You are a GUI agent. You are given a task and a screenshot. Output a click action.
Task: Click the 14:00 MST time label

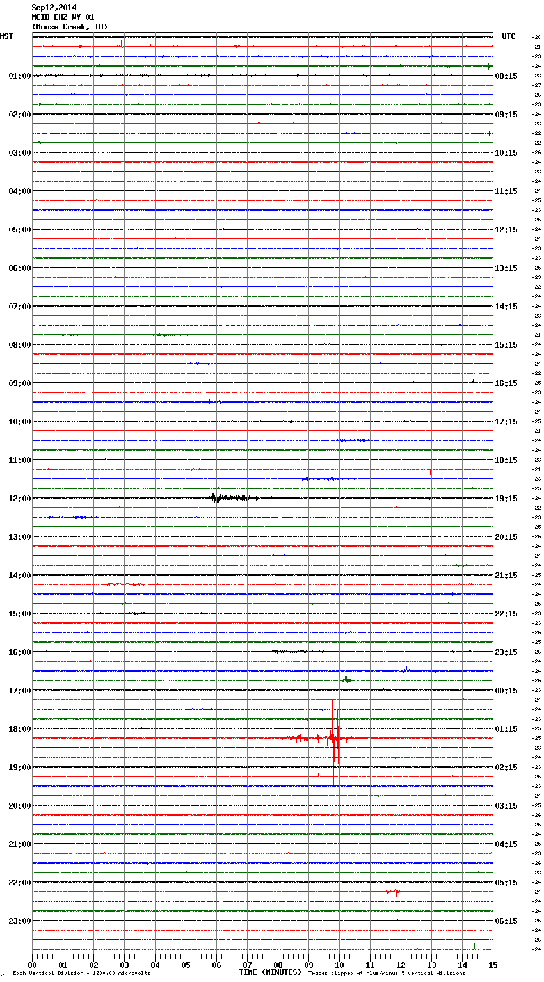pos(20,576)
